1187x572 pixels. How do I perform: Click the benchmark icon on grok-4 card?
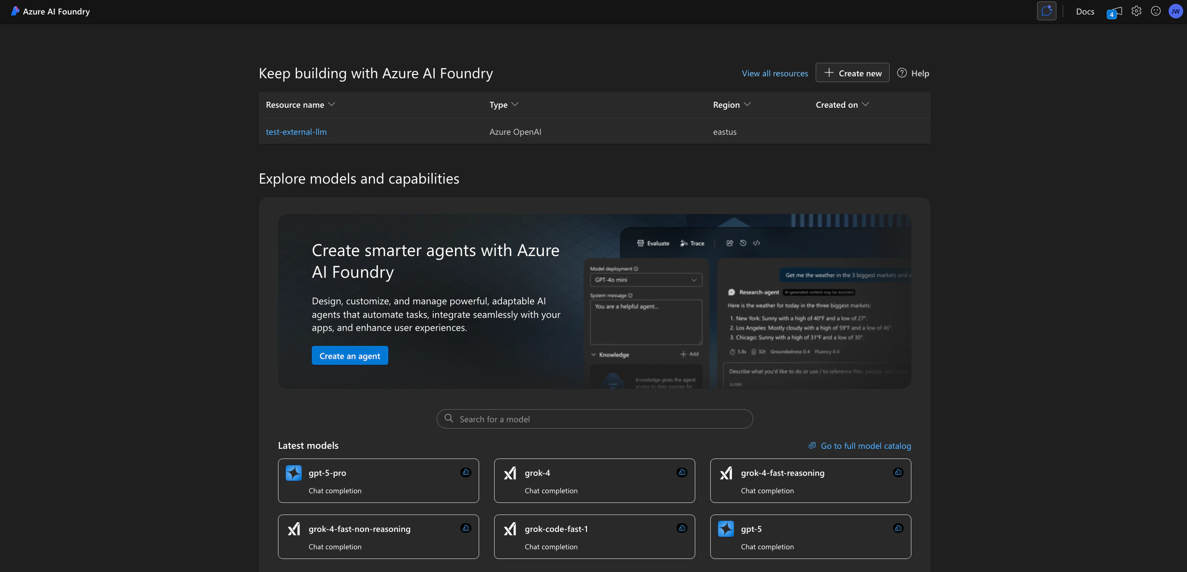click(x=682, y=472)
